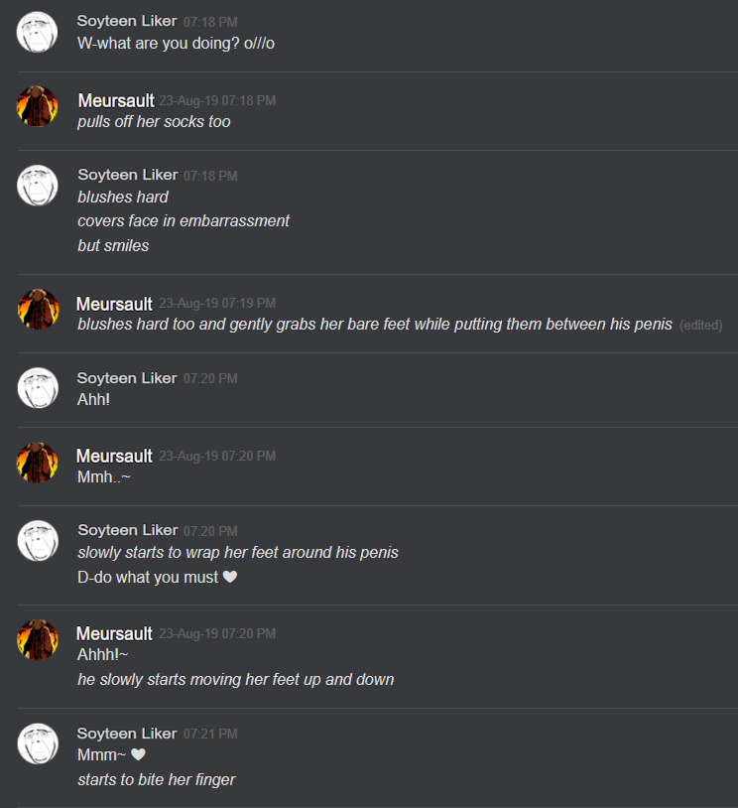738x808 pixels.
Task: Click the heart emoji after 'Mmm~'
Action: point(138,754)
